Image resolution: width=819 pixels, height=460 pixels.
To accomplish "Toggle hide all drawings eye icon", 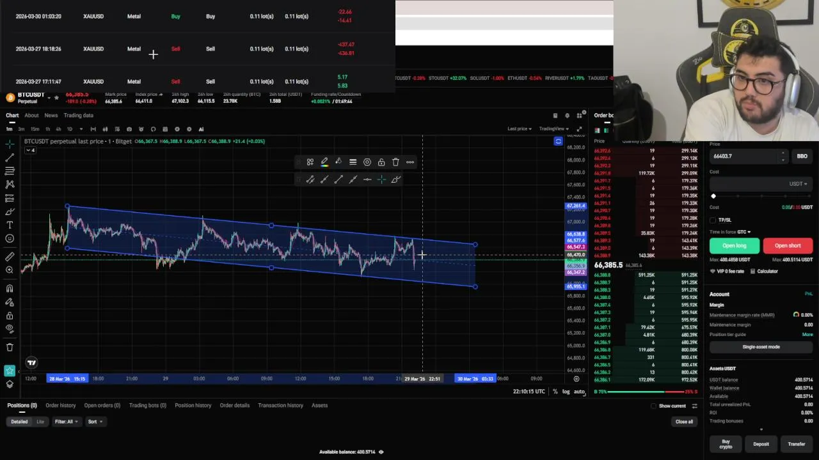I will pos(10,328).
